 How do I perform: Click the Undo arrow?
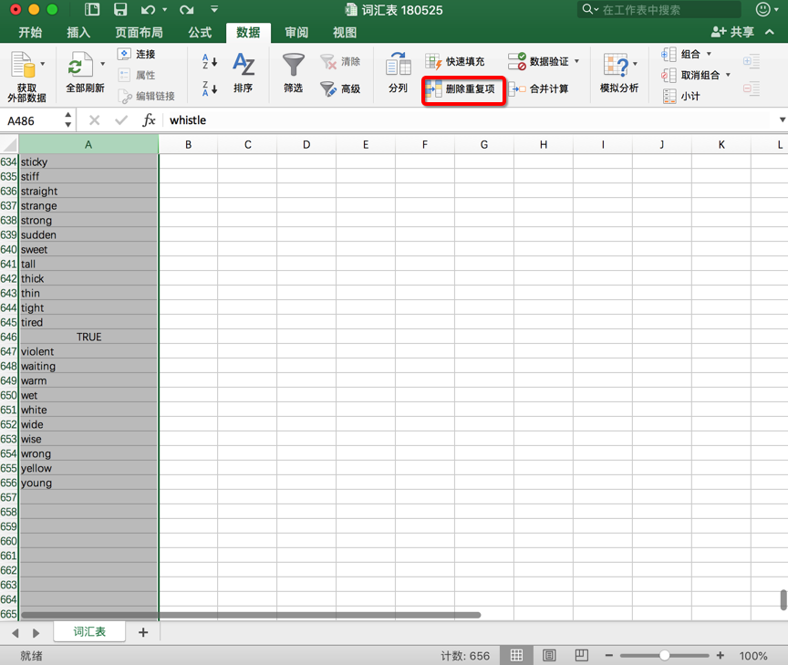pos(149,9)
